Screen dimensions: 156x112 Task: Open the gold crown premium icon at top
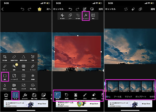pyautogui.click(x=40, y=9)
